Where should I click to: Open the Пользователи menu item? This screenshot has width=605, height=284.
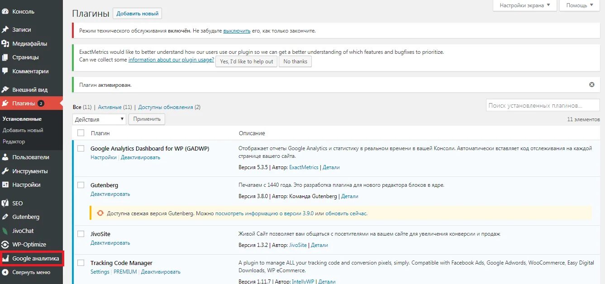coord(31,157)
